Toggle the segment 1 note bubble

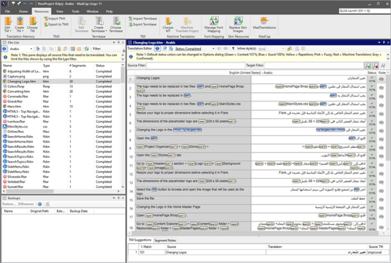click(x=381, y=80)
